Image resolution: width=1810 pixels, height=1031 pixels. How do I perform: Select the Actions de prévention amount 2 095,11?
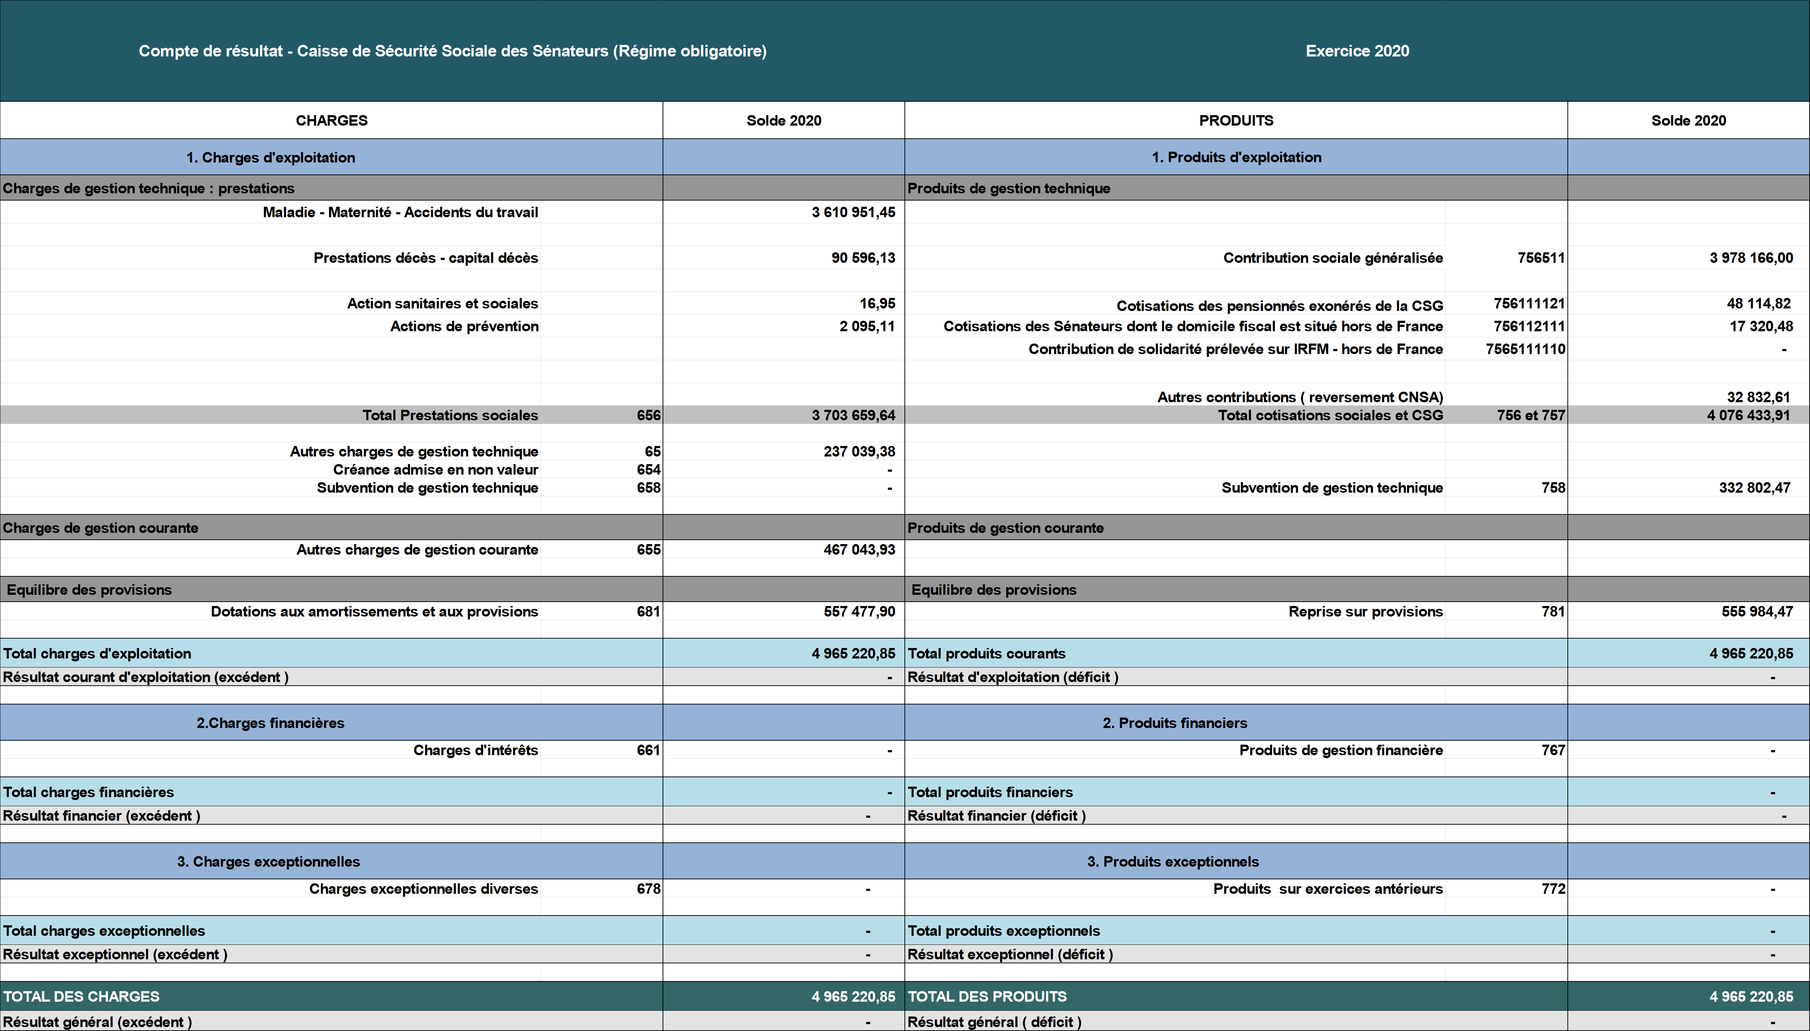click(867, 327)
